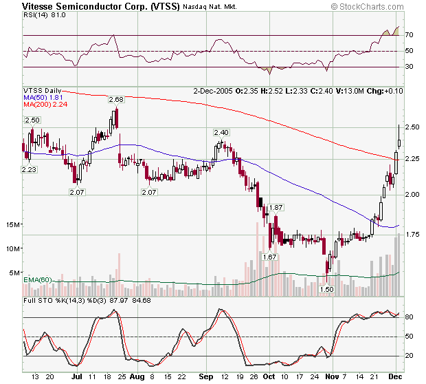
Task: Click the date axis tick '22'
Action: tap(182, 377)
